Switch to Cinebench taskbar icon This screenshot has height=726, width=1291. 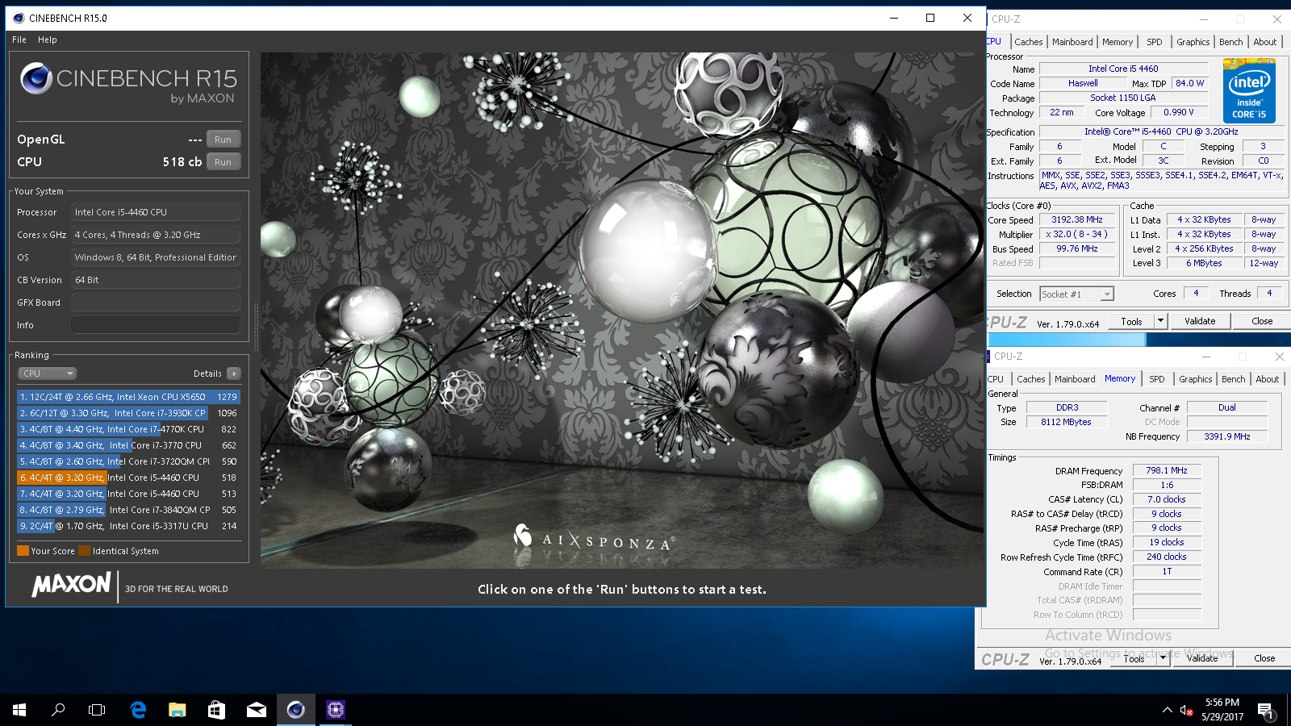tap(295, 710)
